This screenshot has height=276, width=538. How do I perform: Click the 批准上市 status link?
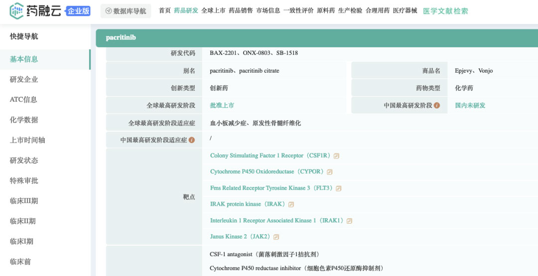tap(222, 106)
